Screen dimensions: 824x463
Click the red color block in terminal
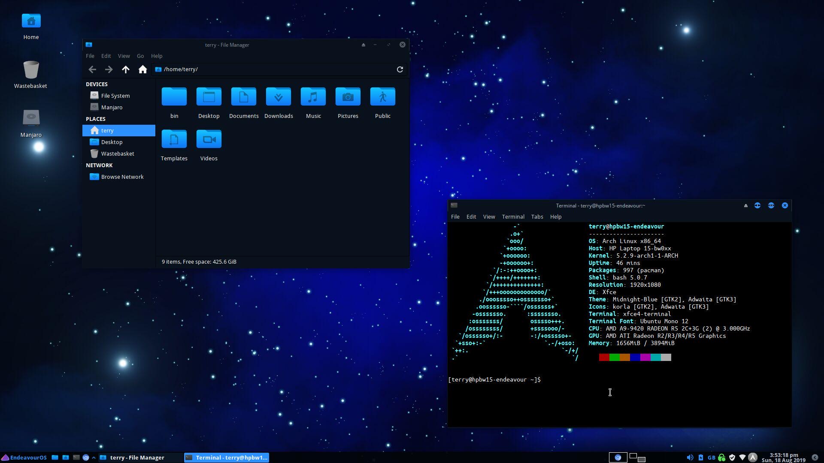click(x=604, y=358)
